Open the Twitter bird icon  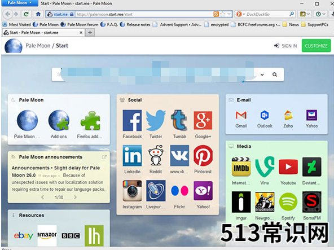[x=156, y=120]
